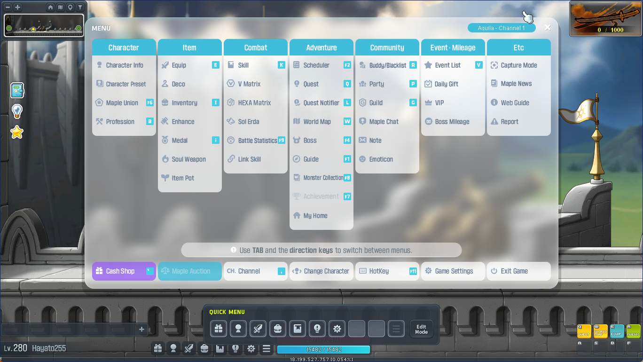
Task: Click the minimap location pin icon
Action: coord(70,8)
